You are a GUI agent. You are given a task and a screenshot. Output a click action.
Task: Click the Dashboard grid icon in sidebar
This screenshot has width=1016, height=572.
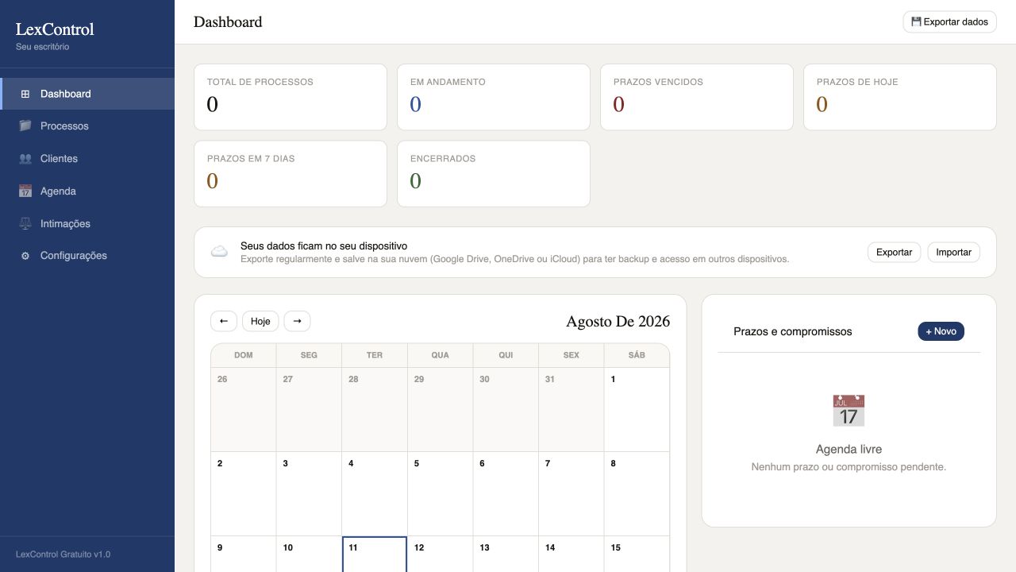[x=25, y=94]
